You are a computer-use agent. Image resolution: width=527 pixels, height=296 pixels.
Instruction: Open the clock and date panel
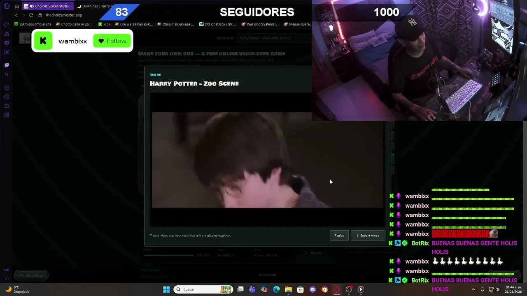pos(512,289)
